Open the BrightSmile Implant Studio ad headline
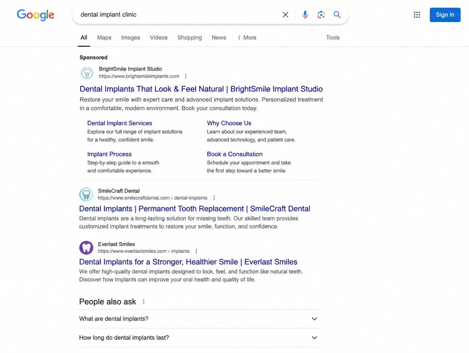 [201, 89]
